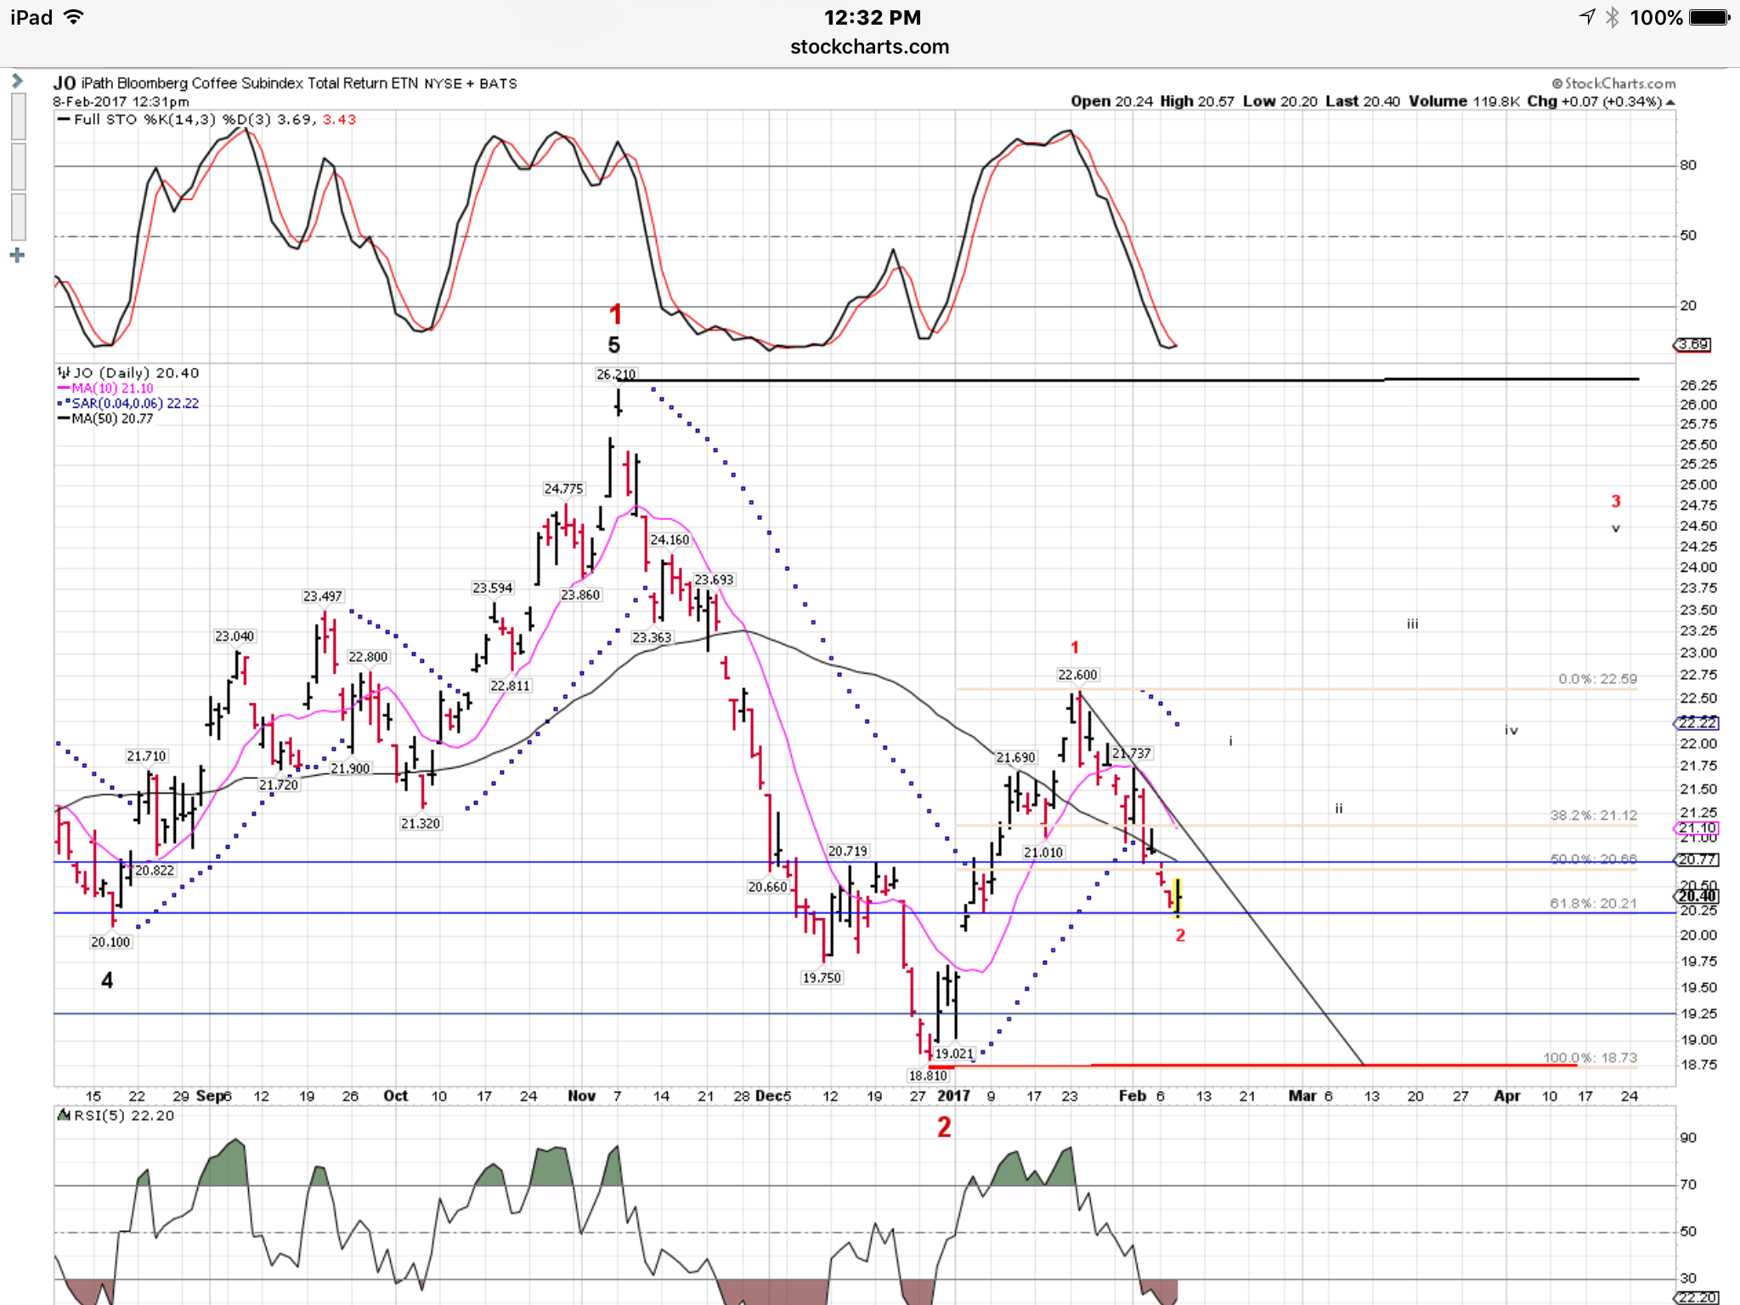Click the StockCharts.com copyright link
Image resolution: width=1740 pixels, height=1305 pixels.
(x=1613, y=83)
